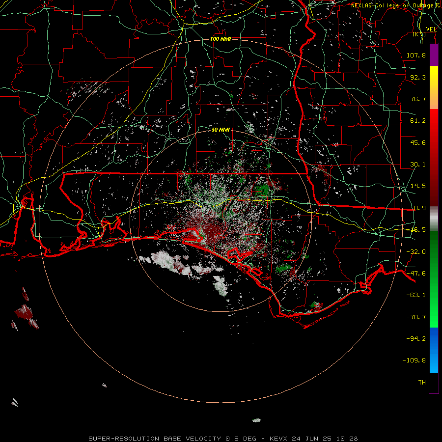Select the -47.6 value on the velocity scale
442x442 pixels.
tap(416, 274)
